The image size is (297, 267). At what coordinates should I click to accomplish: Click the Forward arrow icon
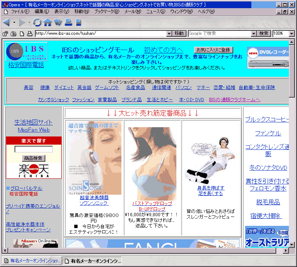[22, 22]
